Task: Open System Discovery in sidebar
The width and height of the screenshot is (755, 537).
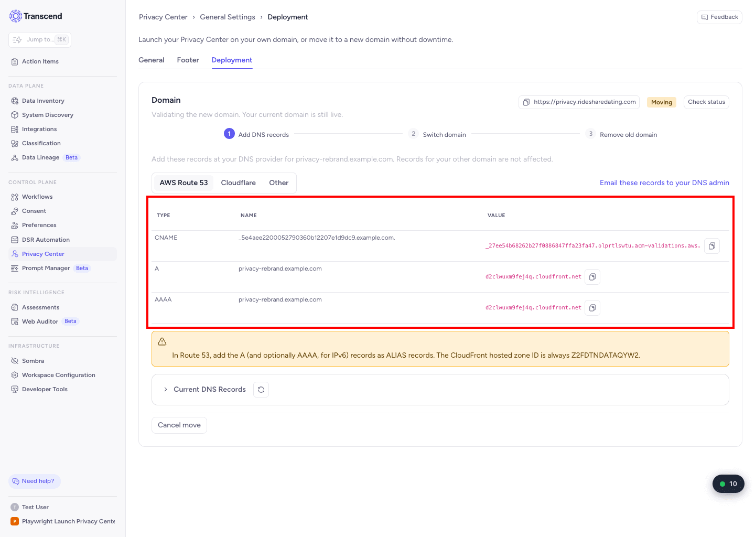Action: pos(47,115)
